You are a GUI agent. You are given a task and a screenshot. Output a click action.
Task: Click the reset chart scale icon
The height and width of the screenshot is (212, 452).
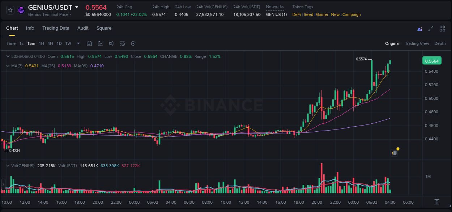coord(437,202)
